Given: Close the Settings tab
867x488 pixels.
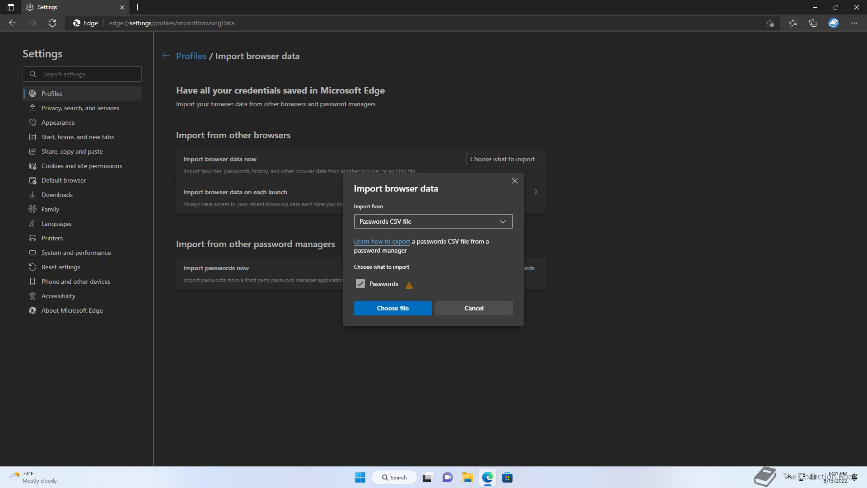Looking at the screenshot, I should tap(122, 7).
